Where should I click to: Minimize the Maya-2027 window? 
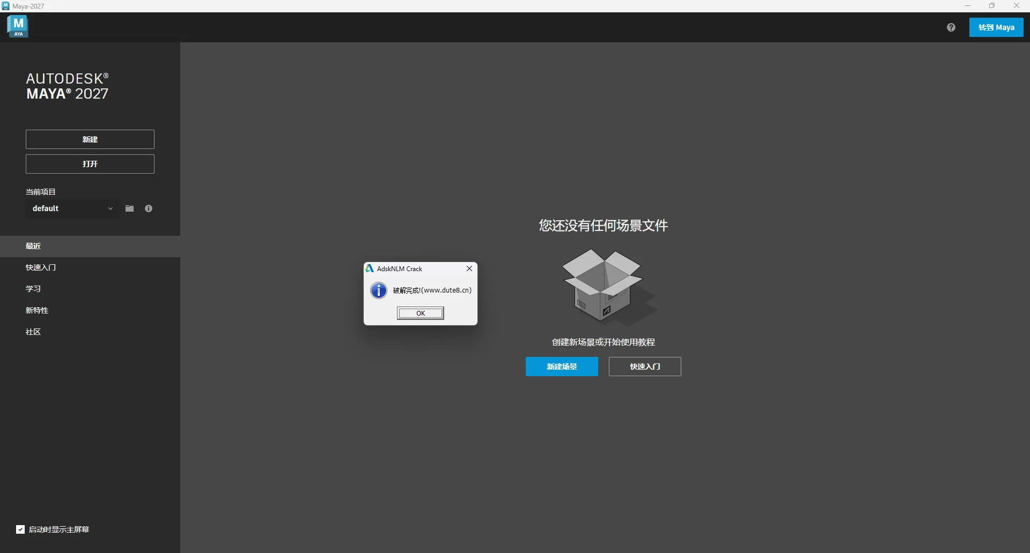pos(968,6)
